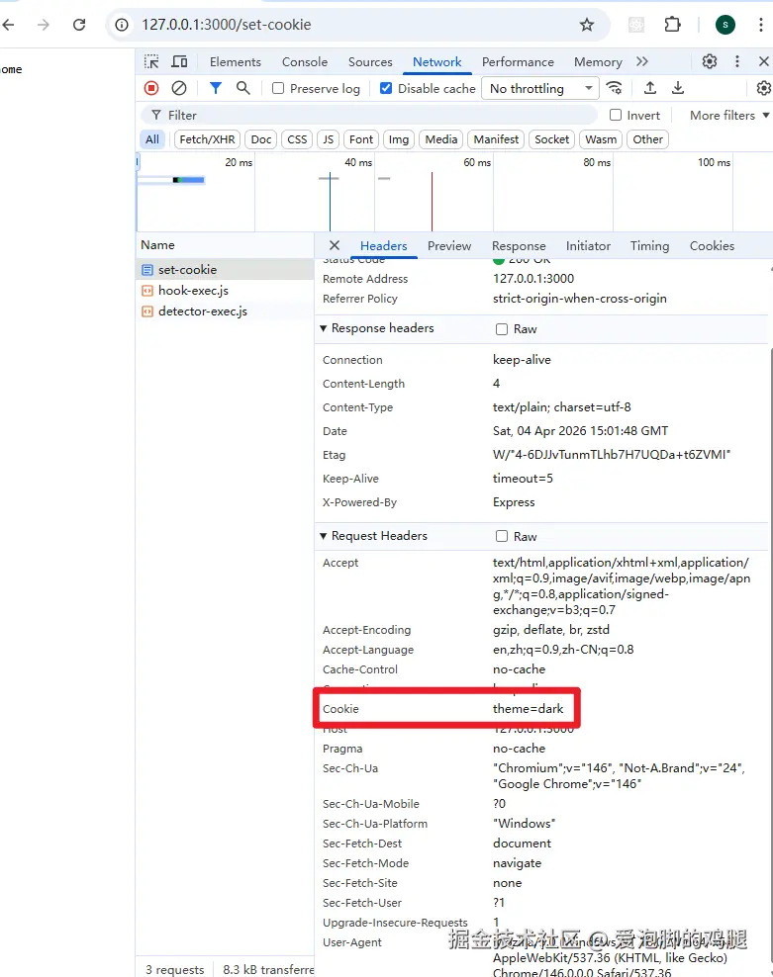Select the hook-exec.js request
Image resolution: width=773 pixels, height=977 pixels.
(x=225, y=291)
